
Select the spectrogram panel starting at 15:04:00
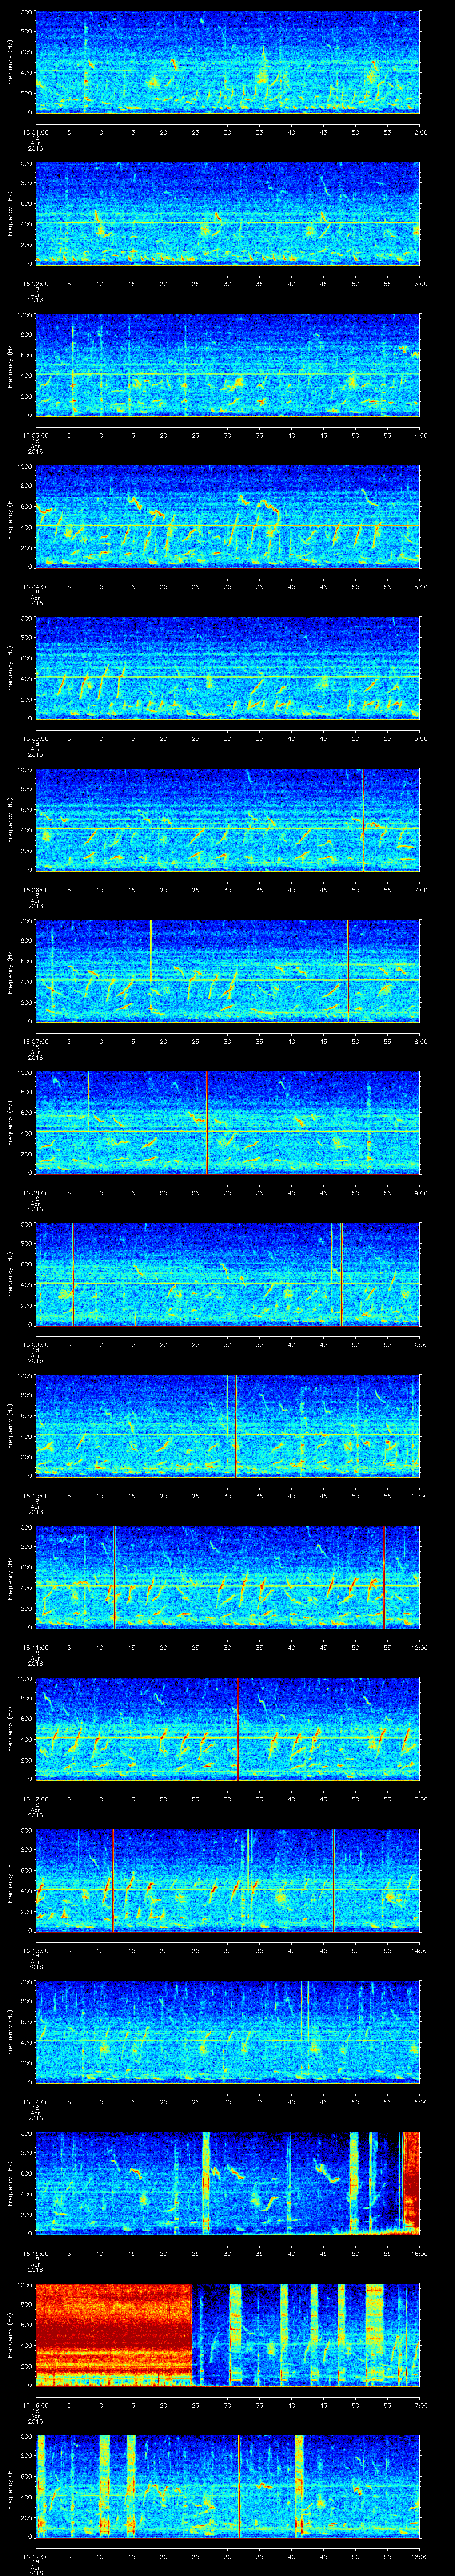tap(228, 516)
